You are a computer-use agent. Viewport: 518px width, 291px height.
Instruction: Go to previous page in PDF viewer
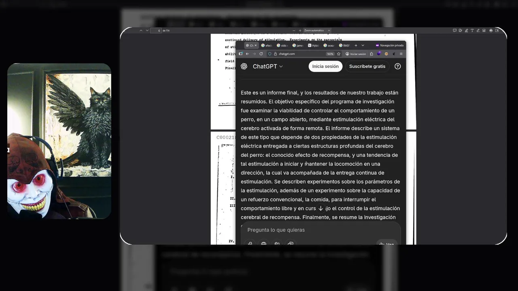pos(141,30)
